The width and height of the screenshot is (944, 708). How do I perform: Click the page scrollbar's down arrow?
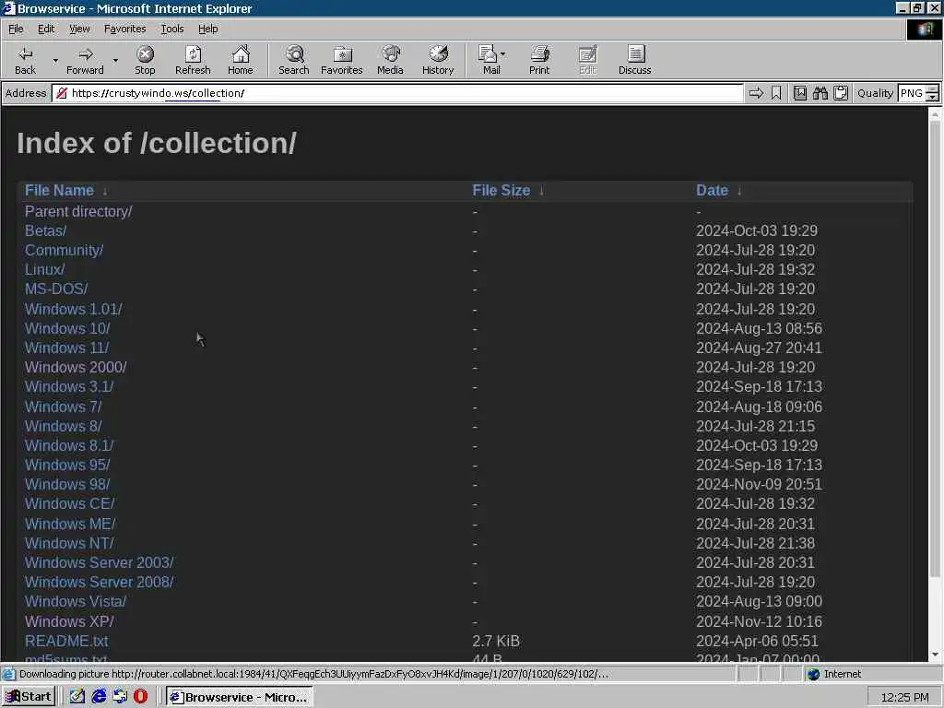click(935, 655)
